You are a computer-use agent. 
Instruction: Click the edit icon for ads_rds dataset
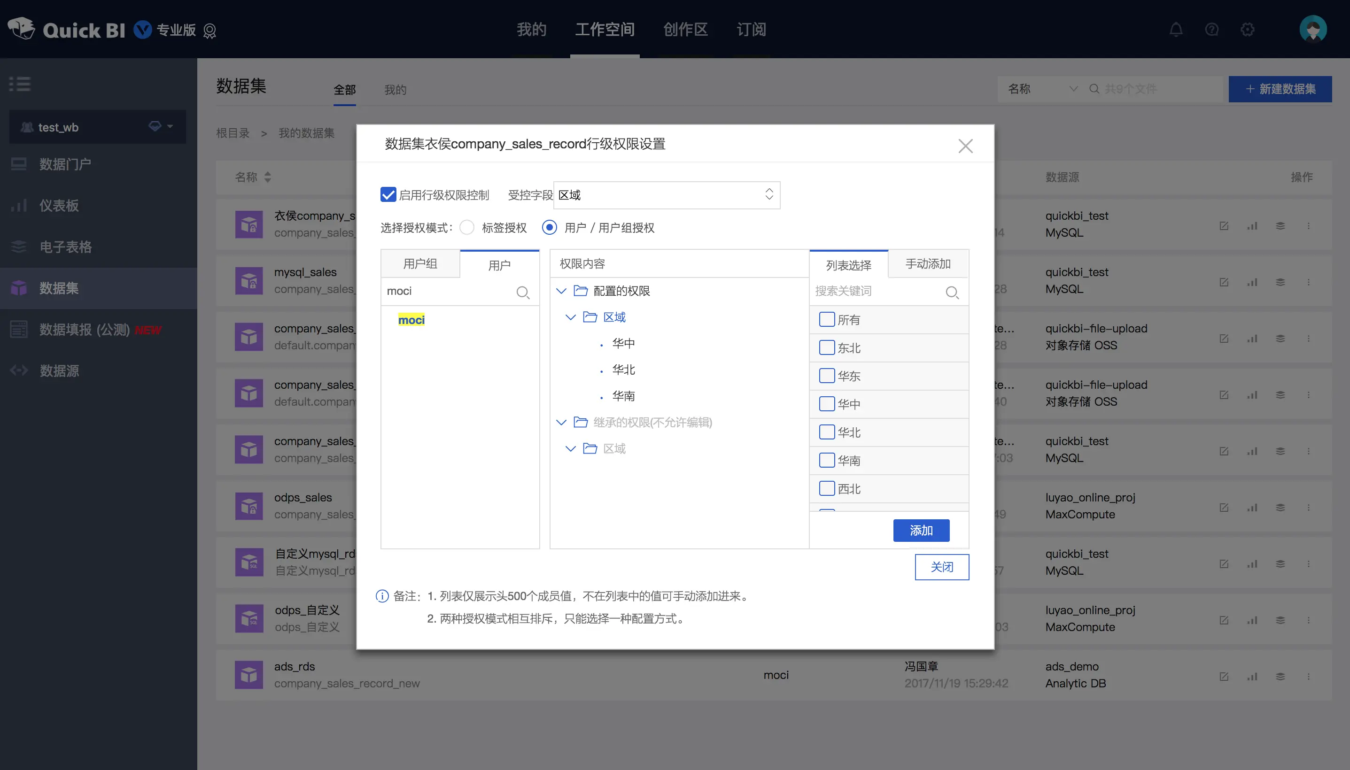click(x=1224, y=676)
